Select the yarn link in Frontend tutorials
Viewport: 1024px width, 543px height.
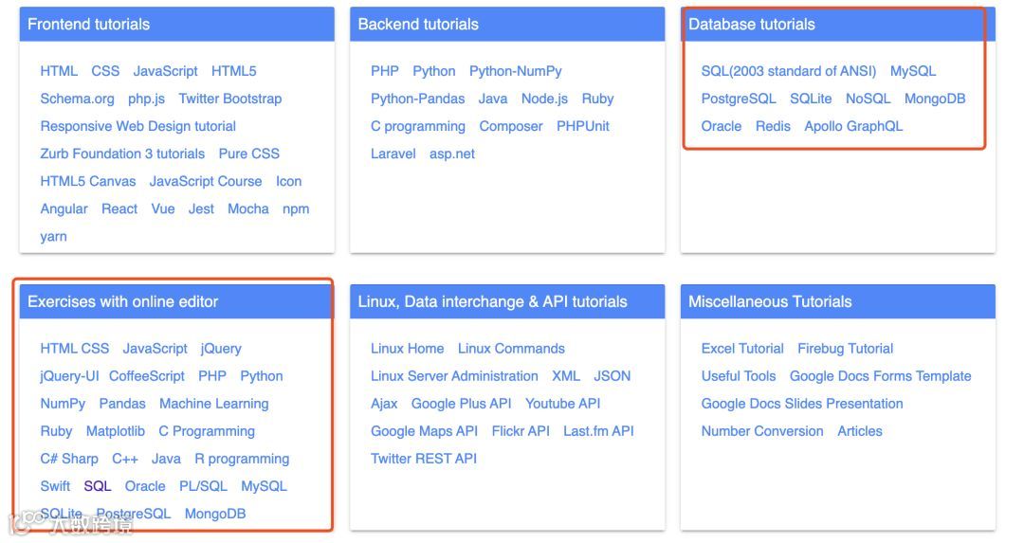tap(53, 236)
